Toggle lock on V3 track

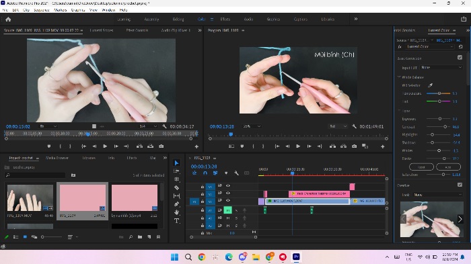point(202,187)
